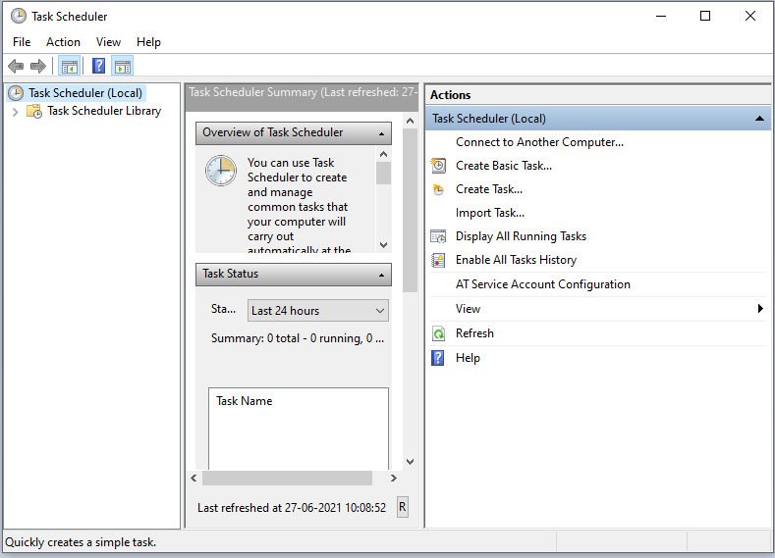Maximize the Task Scheduler window
This screenshot has width=775, height=558.
point(705,16)
